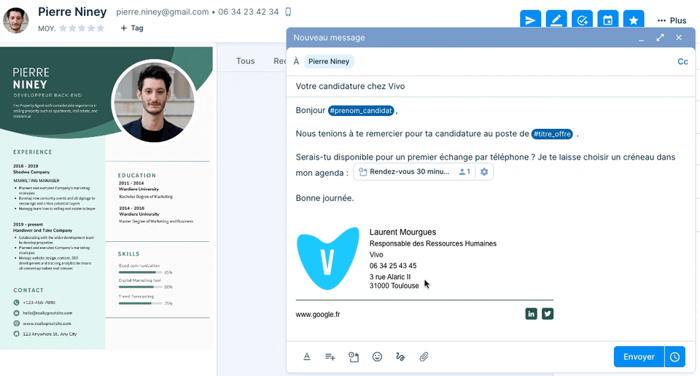The image size is (700, 376).
Task: Open text formatting options icon
Action: [x=307, y=357]
